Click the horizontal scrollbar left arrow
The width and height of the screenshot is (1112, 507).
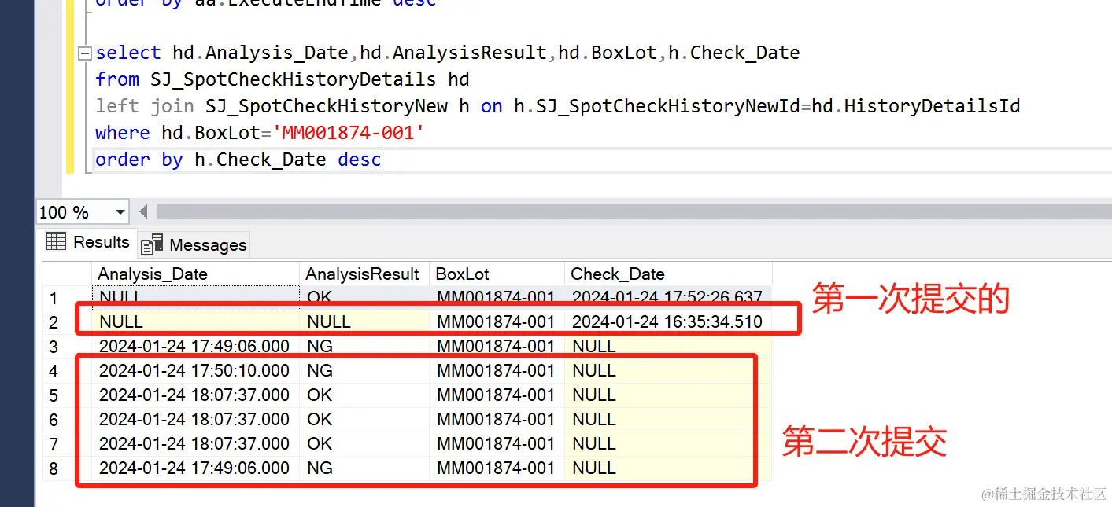click(x=143, y=212)
